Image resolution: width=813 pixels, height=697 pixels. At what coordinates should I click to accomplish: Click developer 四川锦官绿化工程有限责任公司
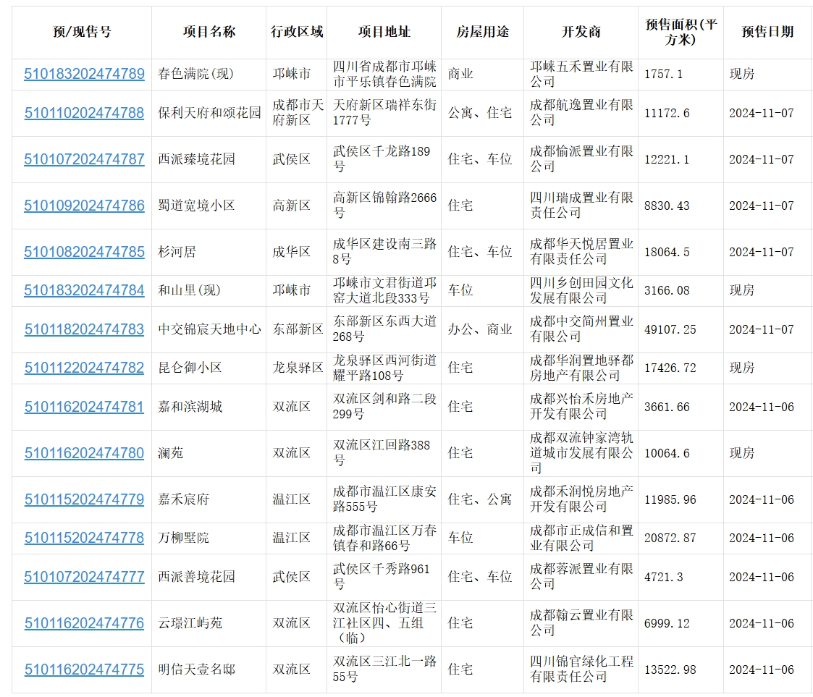(581, 669)
